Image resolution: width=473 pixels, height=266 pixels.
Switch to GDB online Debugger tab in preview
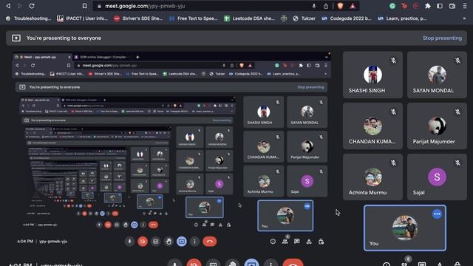pyautogui.click(x=102, y=57)
